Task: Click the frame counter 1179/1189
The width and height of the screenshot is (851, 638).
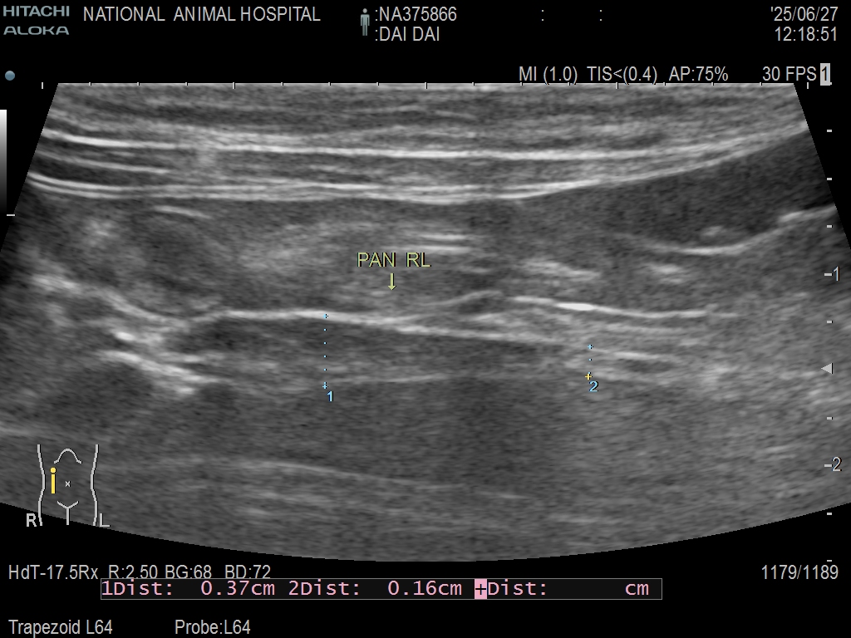Action: click(799, 572)
